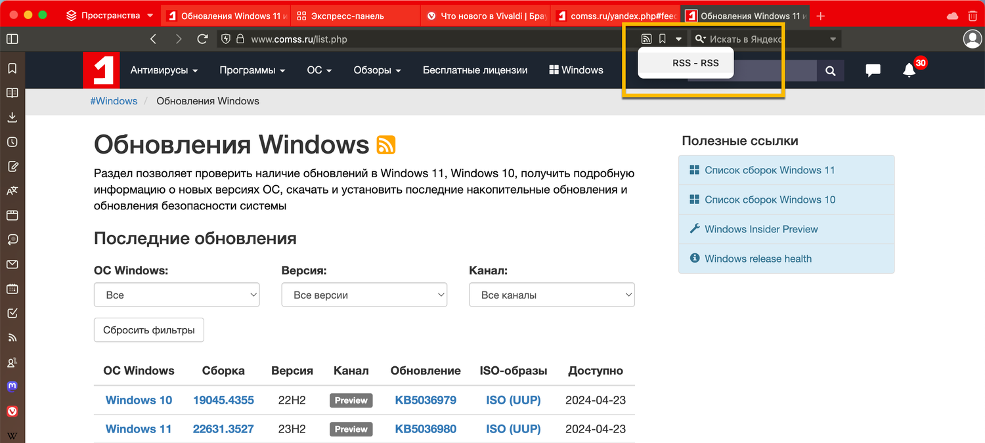The width and height of the screenshot is (985, 443).
Task: Switch to Что нового в Vivaldi tab
Action: [x=485, y=16]
